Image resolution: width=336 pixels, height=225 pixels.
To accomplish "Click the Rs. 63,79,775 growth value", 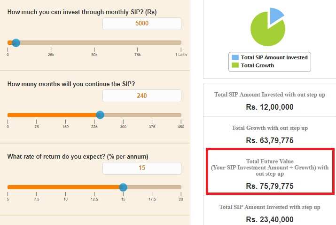I will click(270, 140).
